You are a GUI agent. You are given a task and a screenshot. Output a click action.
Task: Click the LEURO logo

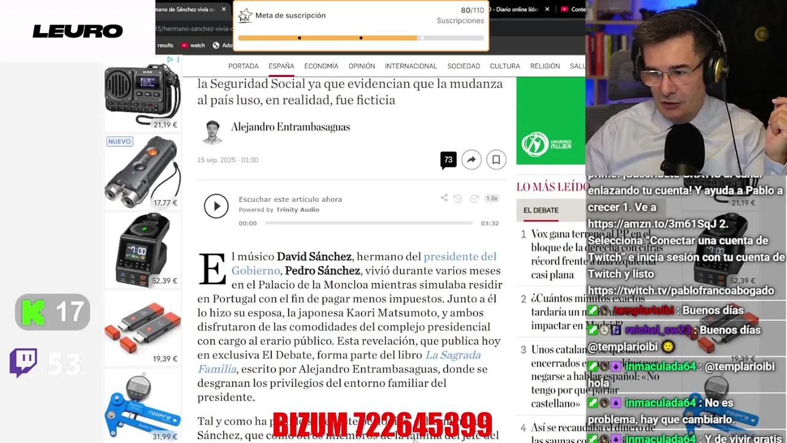point(77,31)
